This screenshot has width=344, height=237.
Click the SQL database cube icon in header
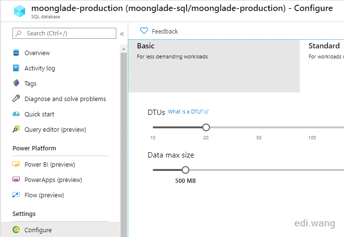pyautogui.click(x=20, y=11)
